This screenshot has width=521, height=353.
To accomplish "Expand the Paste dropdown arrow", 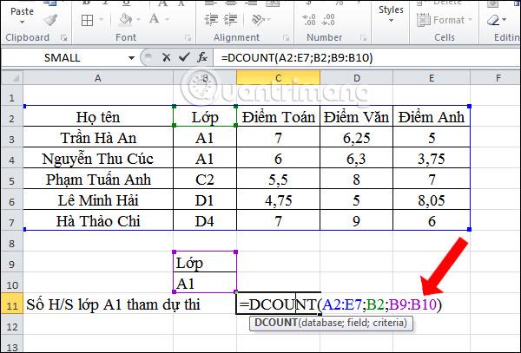I will click(22, 23).
